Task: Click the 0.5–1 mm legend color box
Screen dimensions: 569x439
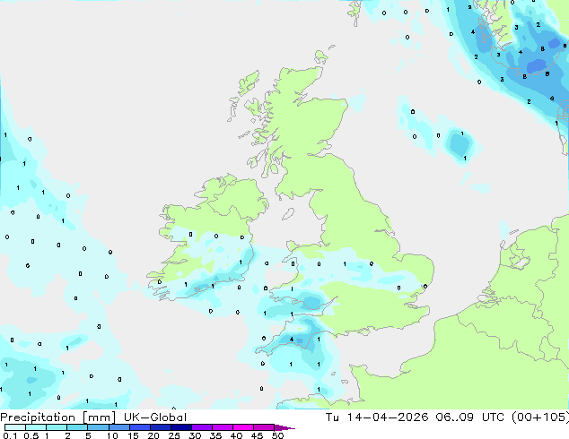Action: tap(36, 427)
